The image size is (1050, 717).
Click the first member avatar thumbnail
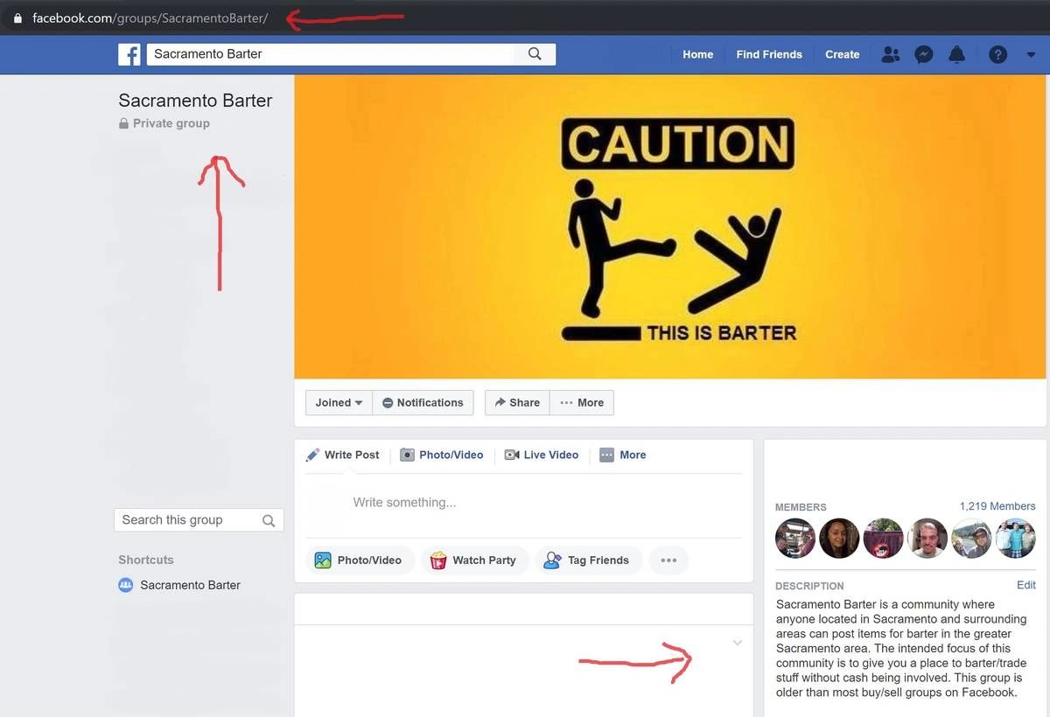coord(795,539)
